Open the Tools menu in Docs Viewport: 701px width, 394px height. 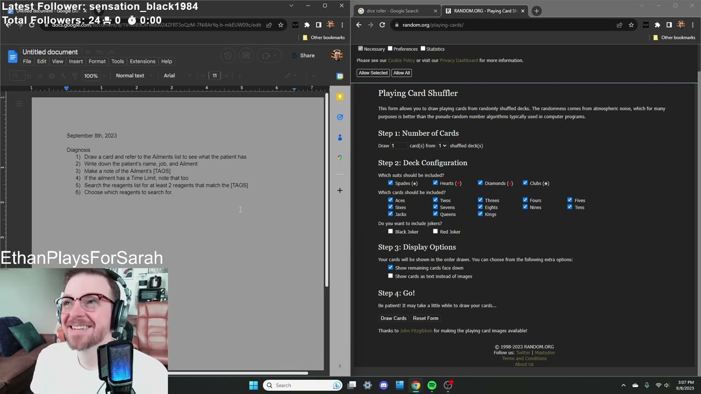(x=118, y=61)
